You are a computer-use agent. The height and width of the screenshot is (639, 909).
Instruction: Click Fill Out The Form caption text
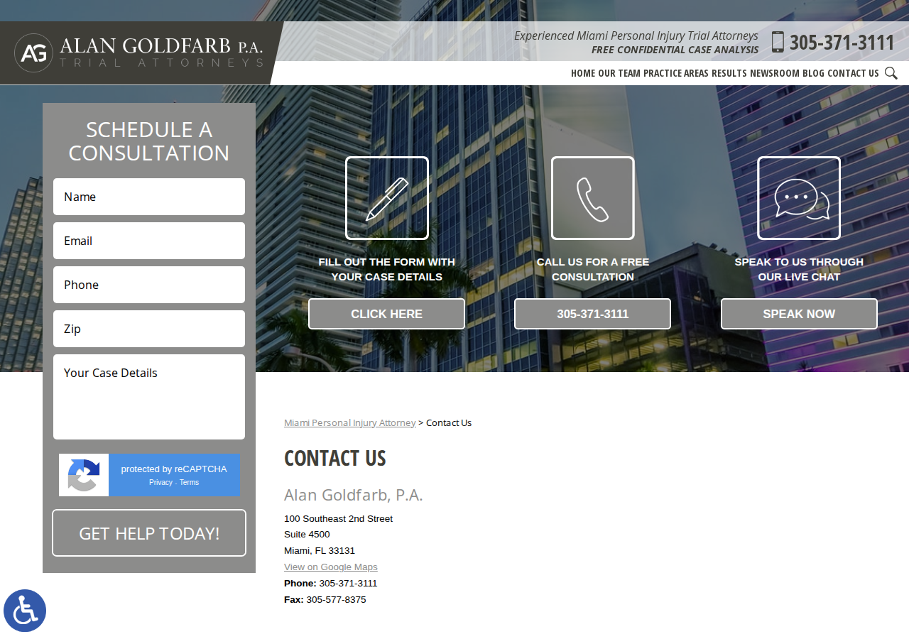pyautogui.click(x=387, y=269)
